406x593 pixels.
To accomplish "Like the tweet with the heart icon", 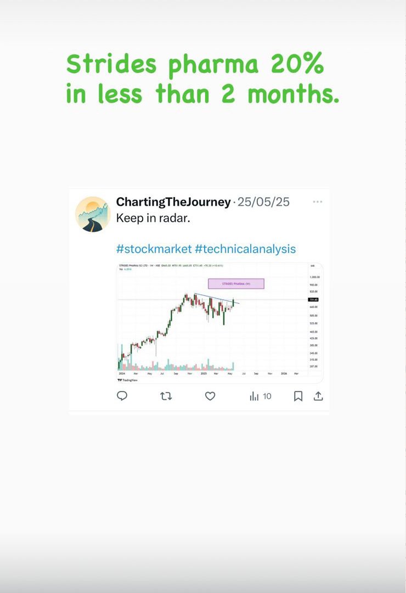I will pyautogui.click(x=210, y=396).
